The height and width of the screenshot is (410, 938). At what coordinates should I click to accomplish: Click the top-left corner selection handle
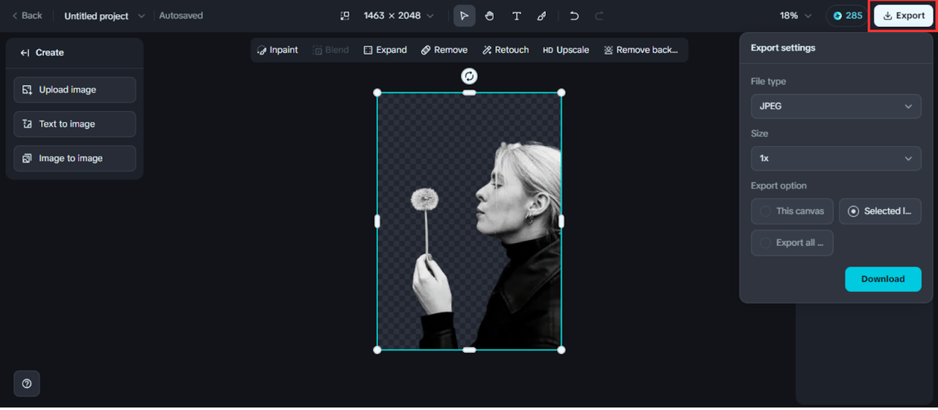377,92
